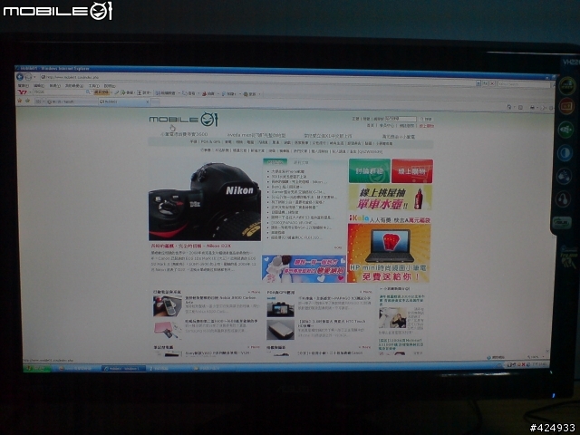Image resolution: width=580 pixels, height=435 pixels.
Task: Select the active green tab above article list
Action: pos(275,162)
